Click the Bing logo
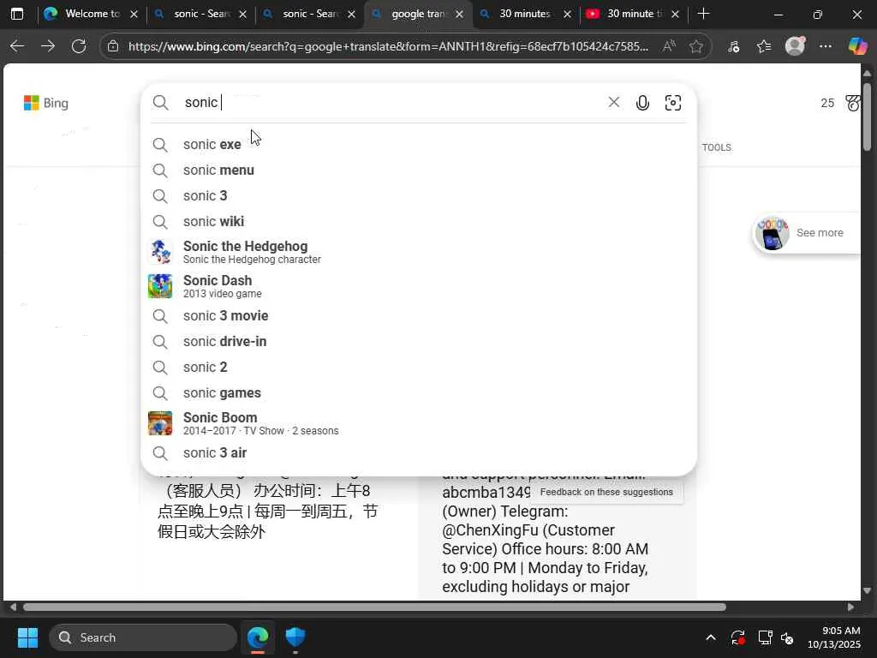The height and width of the screenshot is (658, 877). tap(46, 103)
